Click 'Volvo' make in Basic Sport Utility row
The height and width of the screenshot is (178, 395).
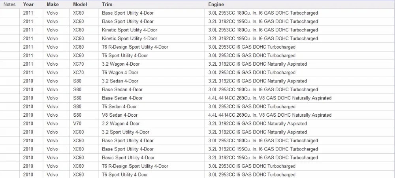coord(56,158)
